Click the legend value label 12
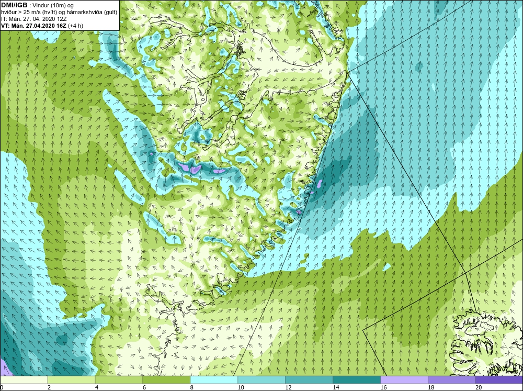This screenshot has height=391, width=523. [288, 387]
